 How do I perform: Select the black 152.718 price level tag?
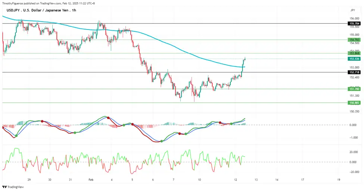354,72
